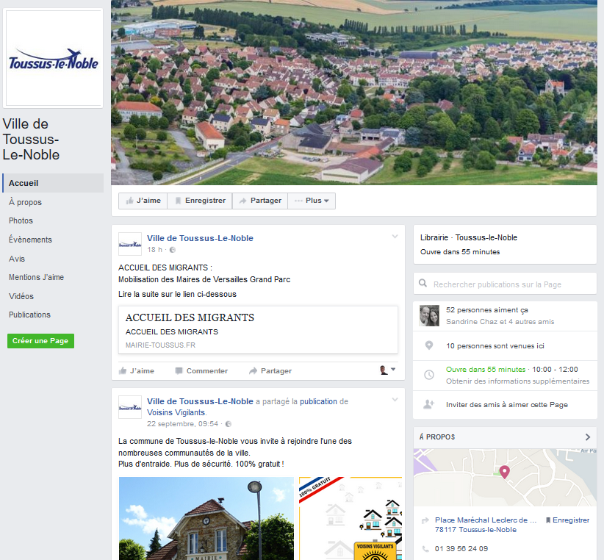
Task: Expand the Plus dropdown menu
Action: point(312,201)
